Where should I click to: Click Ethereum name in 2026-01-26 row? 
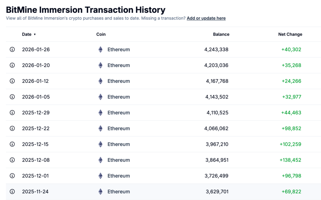pos(118,50)
